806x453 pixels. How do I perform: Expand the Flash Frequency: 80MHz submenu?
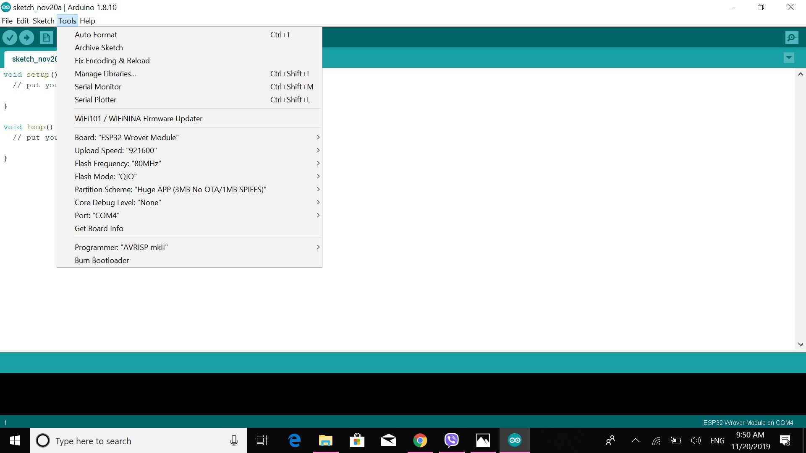[x=189, y=164]
